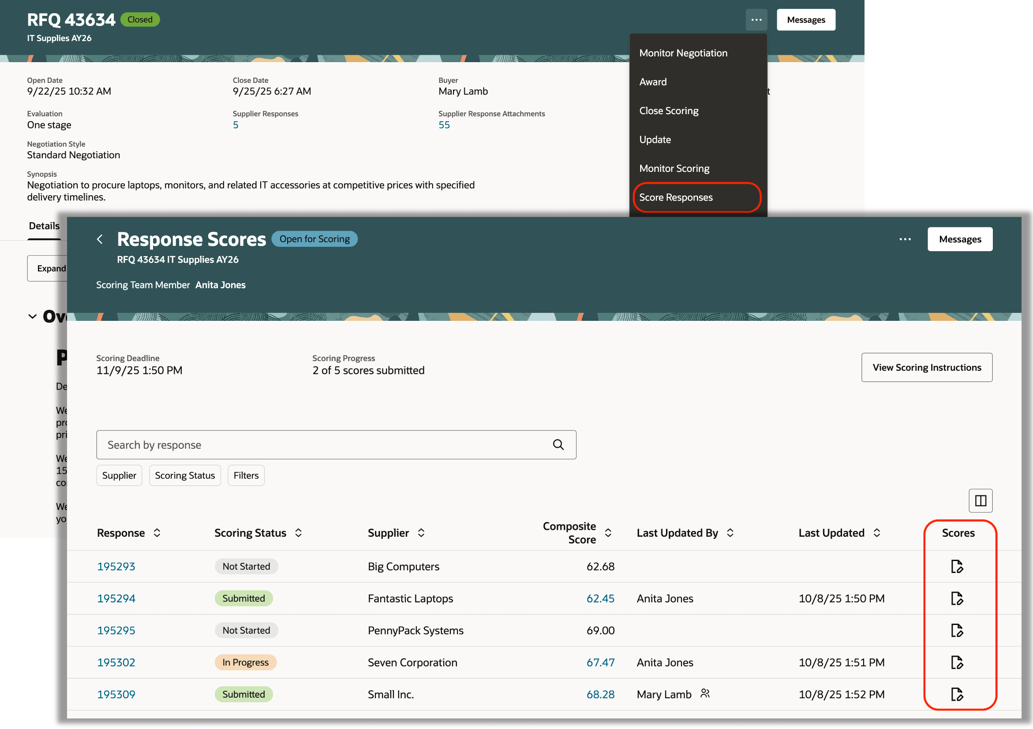Screen dimensions: 1033x729
Task: Open the score sheet icon for Big Computers
Action: (958, 566)
